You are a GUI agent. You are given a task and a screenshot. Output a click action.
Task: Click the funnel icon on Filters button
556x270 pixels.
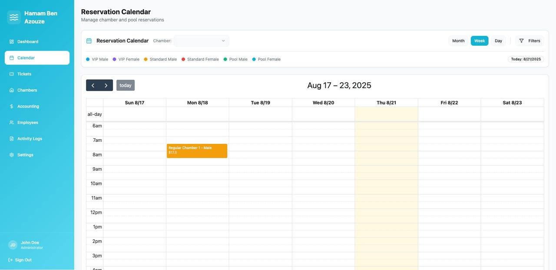click(x=522, y=41)
